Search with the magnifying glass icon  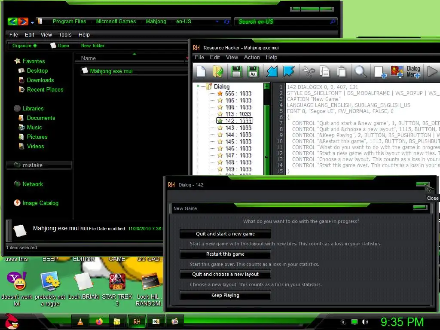pyautogui.click(x=361, y=71)
